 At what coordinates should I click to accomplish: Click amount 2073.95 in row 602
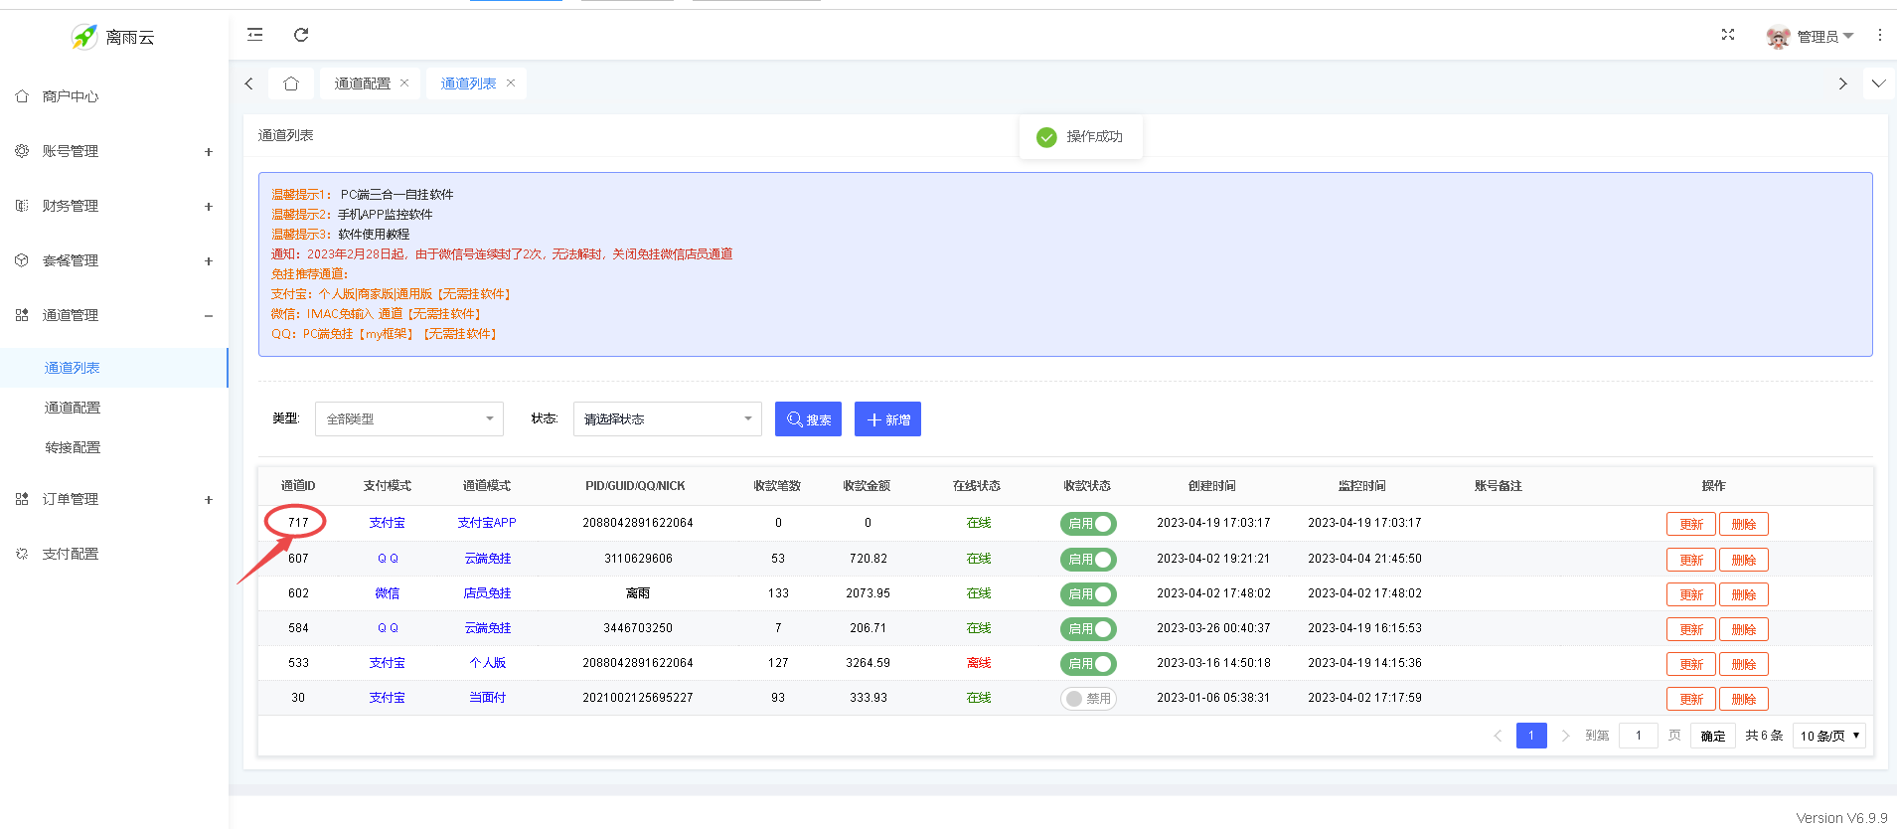868,593
